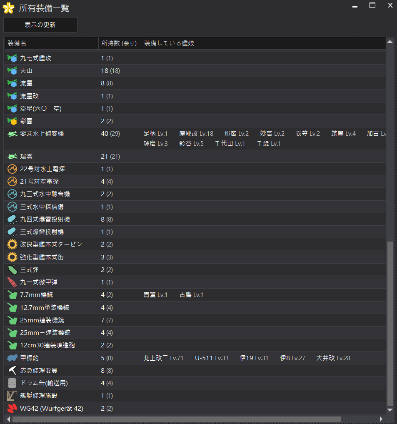Screen dimensions: 397x424
Task: Click the scroll-right arrow at the bottom
Action: pyautogui.click(x=381, y=419)
